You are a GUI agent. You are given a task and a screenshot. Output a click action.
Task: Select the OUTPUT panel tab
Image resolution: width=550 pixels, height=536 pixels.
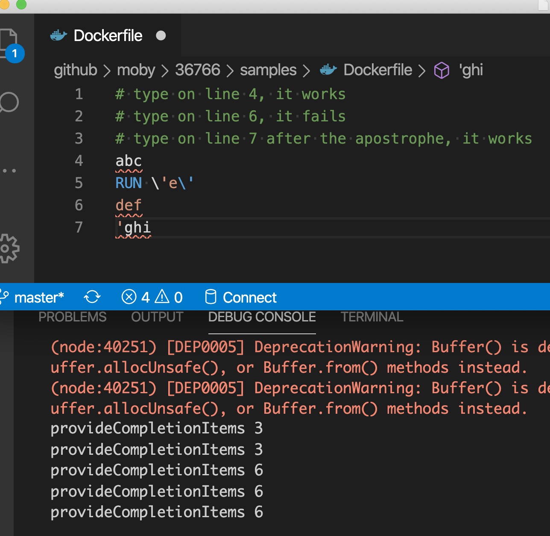point(157,317)
